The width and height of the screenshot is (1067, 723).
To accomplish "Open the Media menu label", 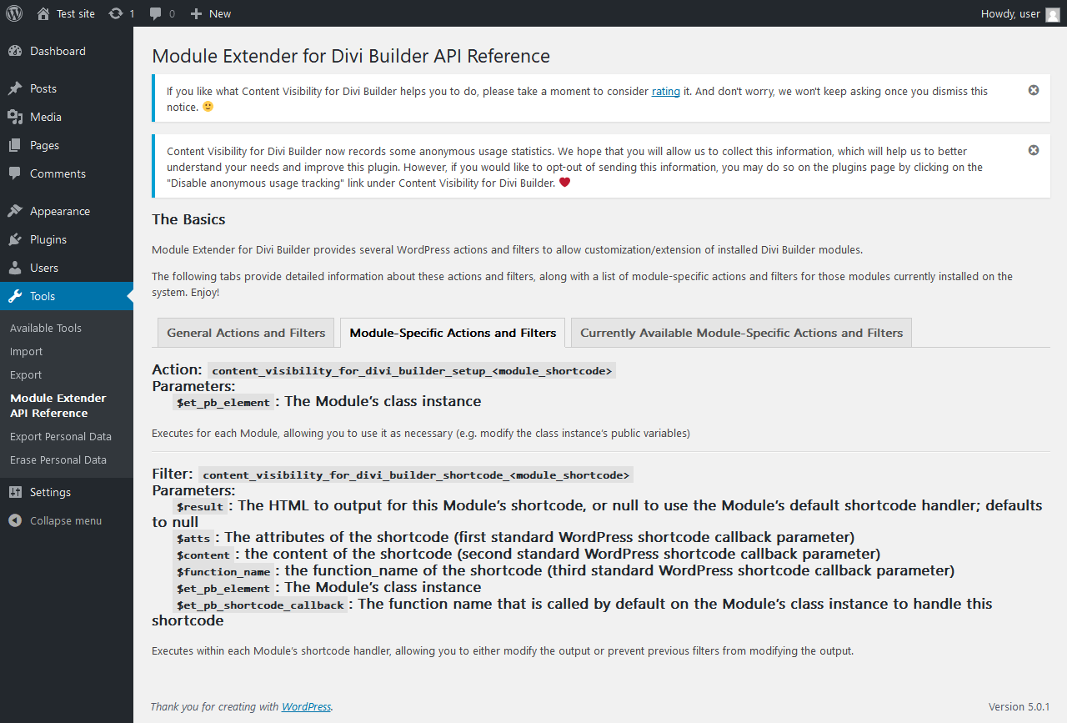I will (x=46, y=117).
